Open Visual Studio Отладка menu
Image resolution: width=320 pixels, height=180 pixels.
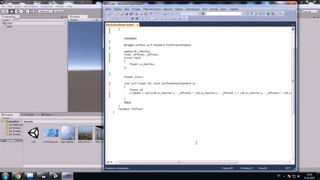(136, 9)
